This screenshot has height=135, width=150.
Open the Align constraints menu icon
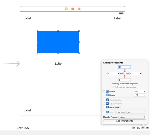click(138, 128)
